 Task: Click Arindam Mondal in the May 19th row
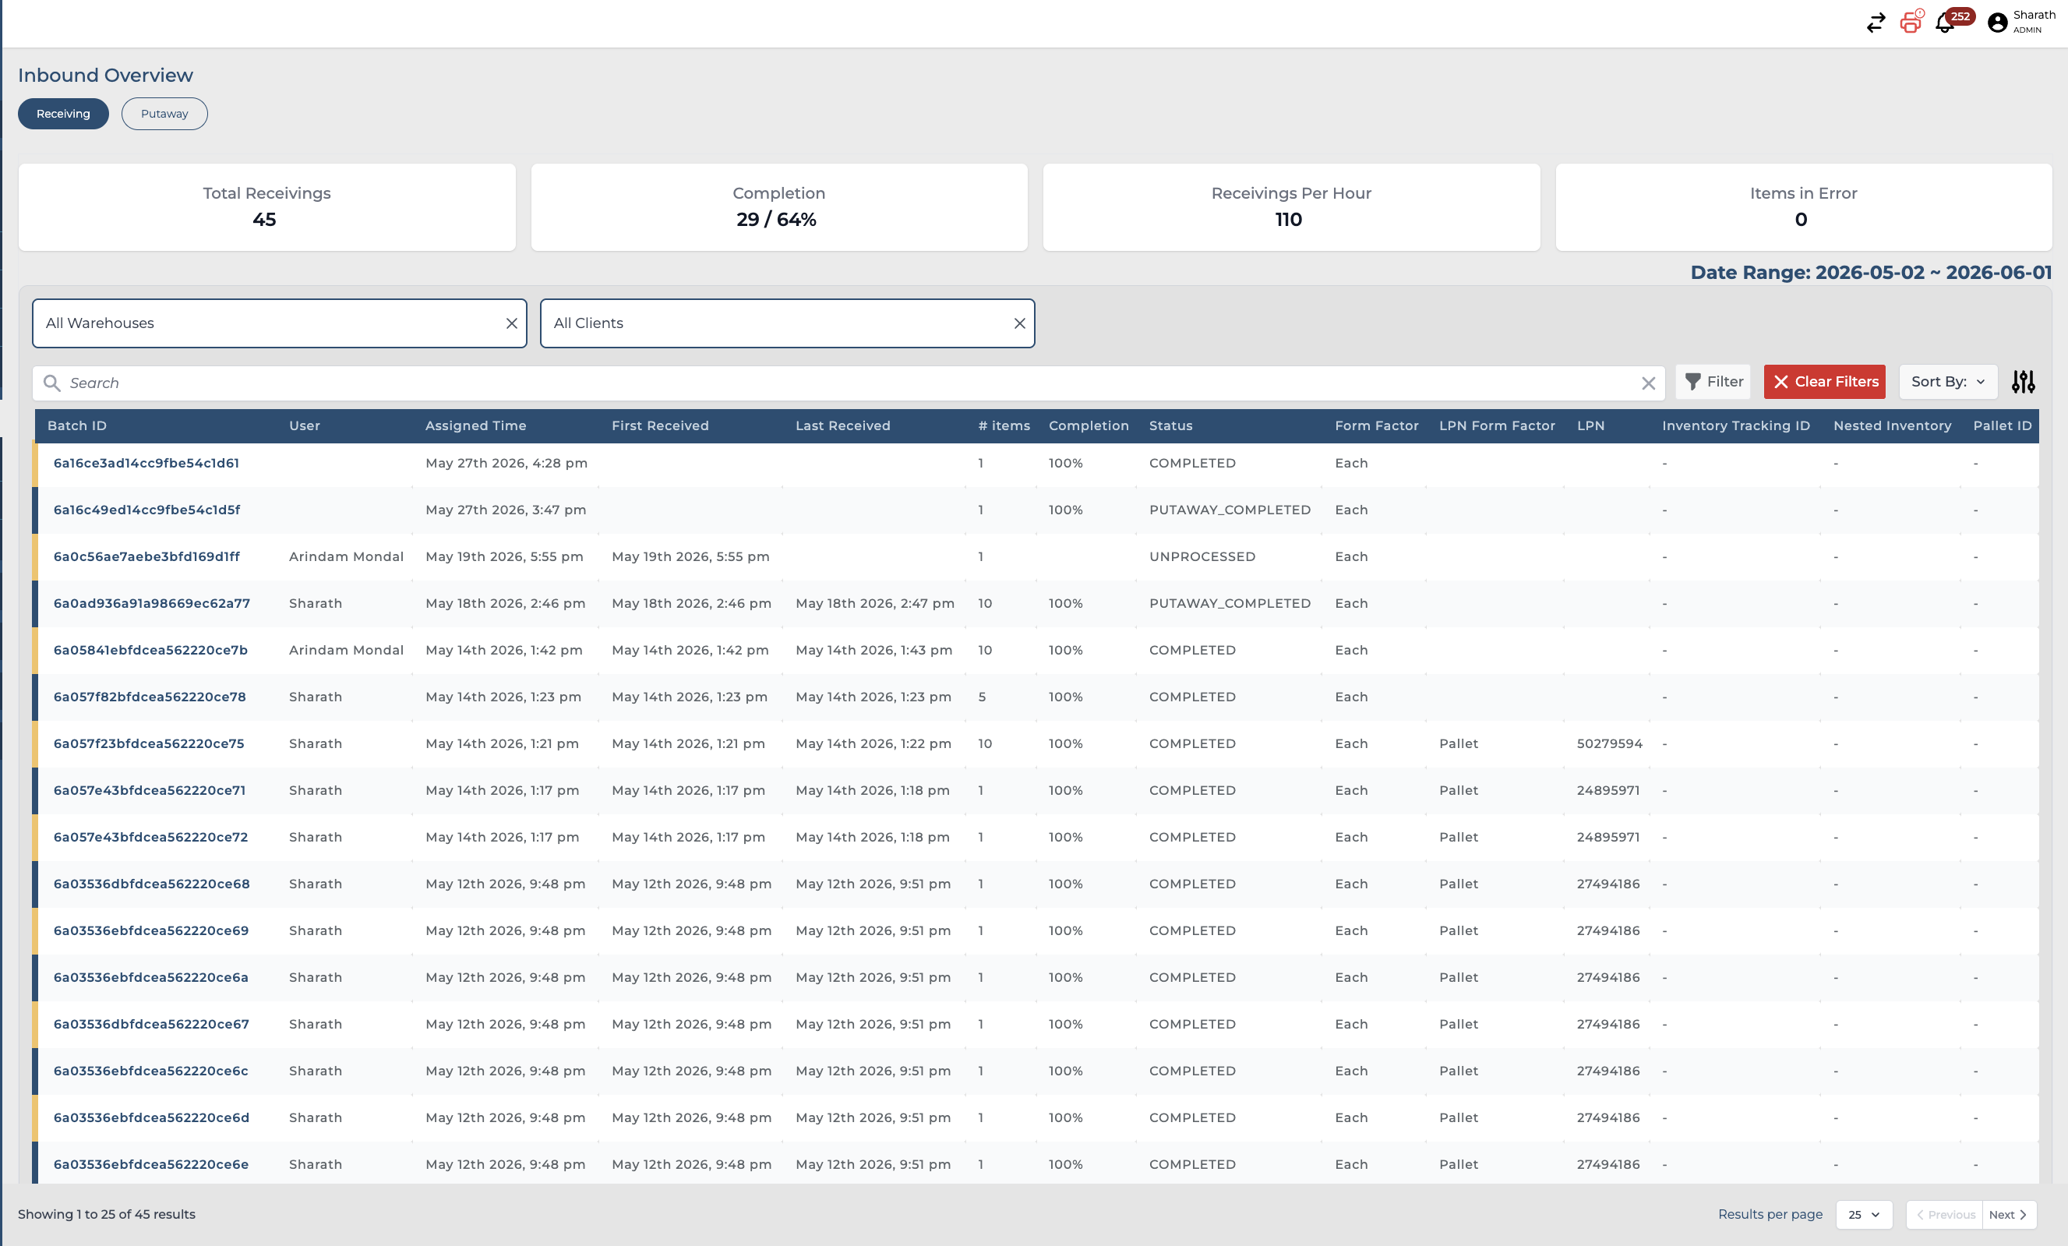click(x=346, y=556)
